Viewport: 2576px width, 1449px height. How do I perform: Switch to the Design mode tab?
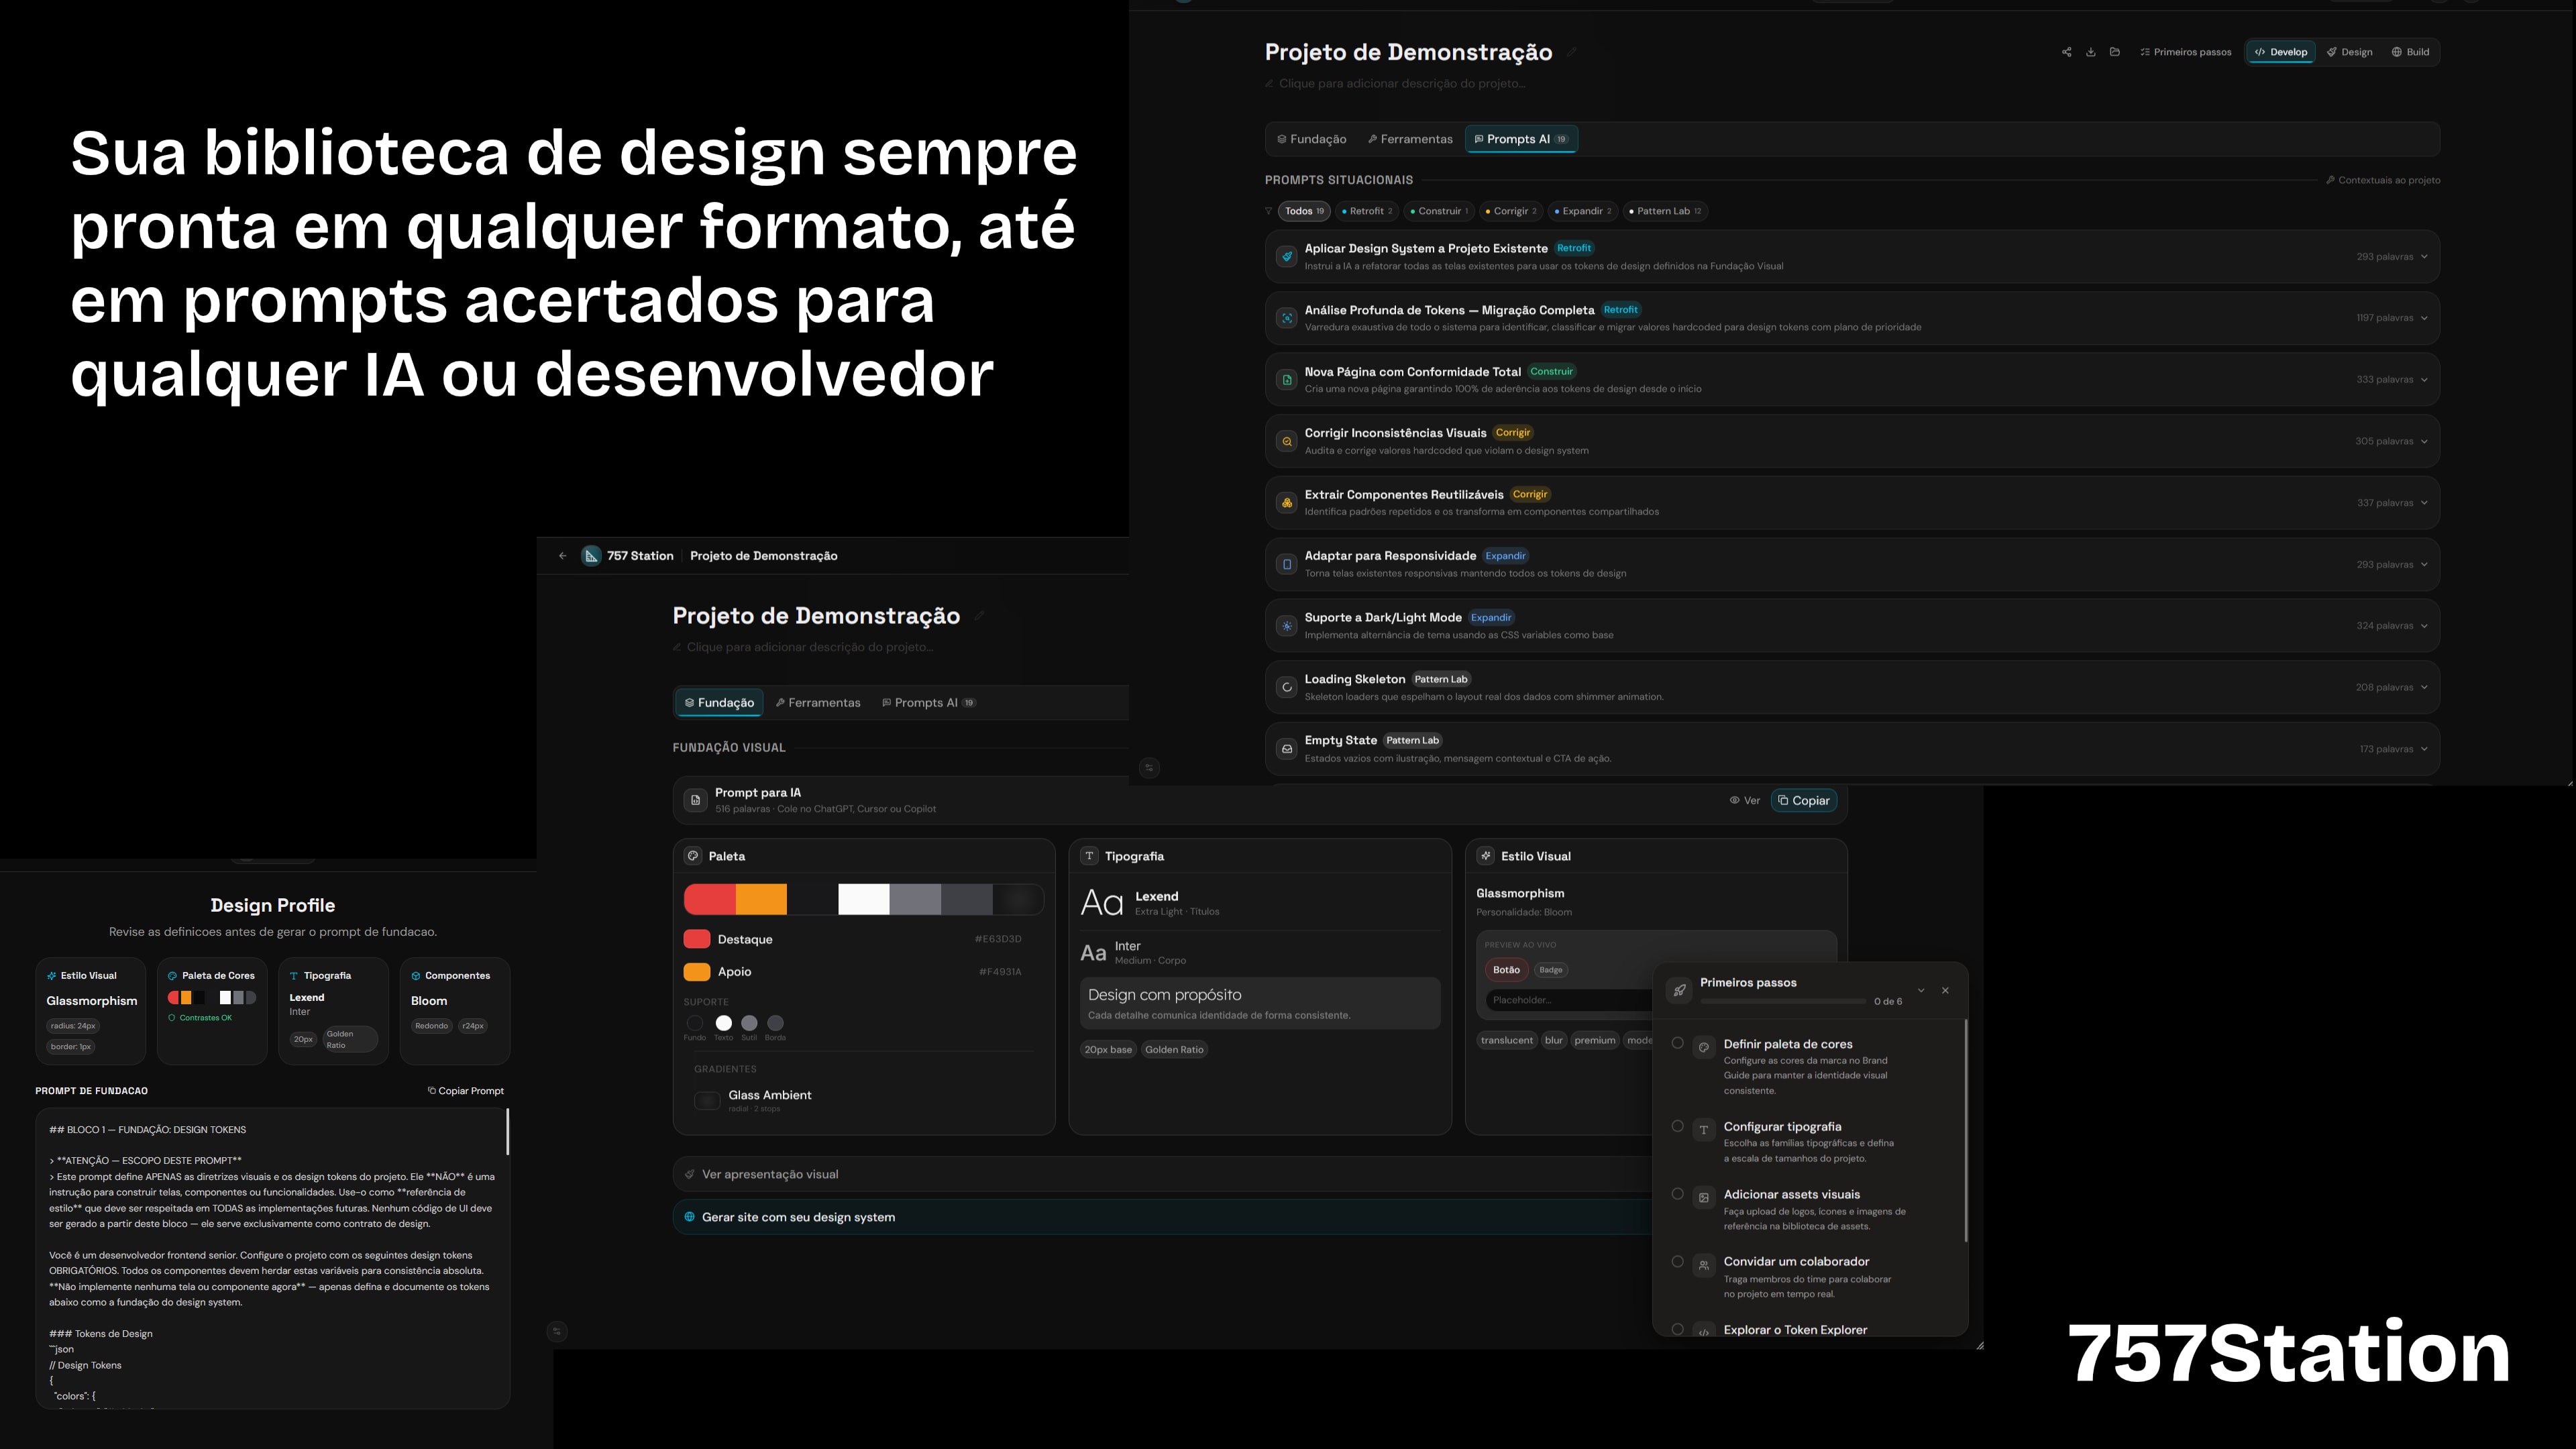(2350, 52)
